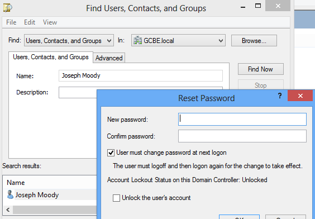The height and width of the screenshot is (219, 315).
Task: Click the Name search field
Action: coord(141,75)
